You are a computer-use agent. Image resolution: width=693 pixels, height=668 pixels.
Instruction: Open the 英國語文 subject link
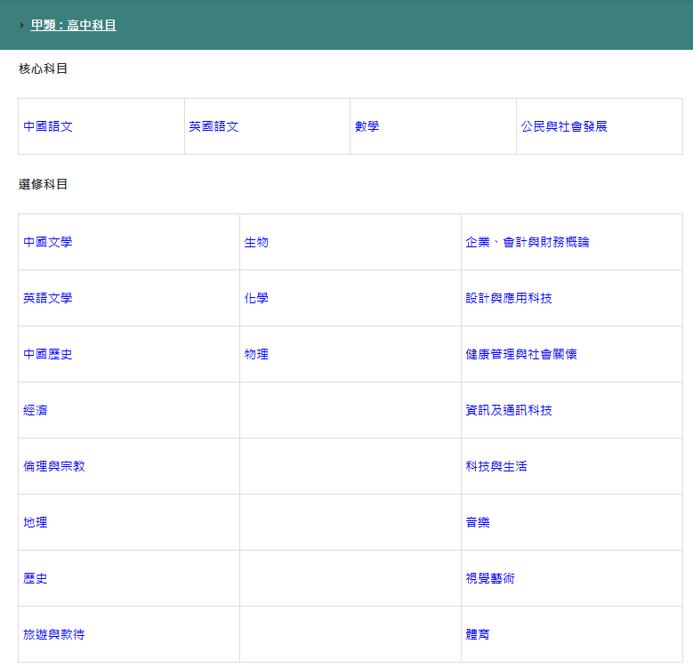coord(214,126)
